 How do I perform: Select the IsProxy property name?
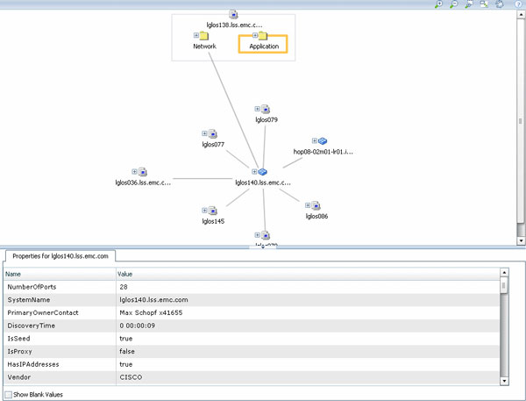[20, 351]
